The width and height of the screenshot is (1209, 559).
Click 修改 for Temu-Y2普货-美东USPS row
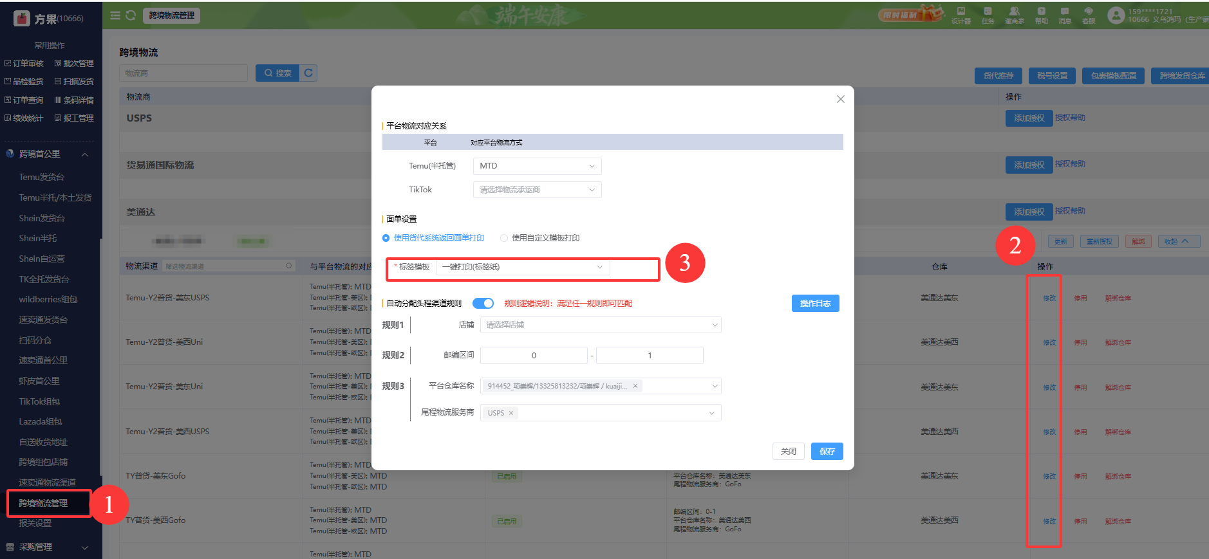[1049, 298]
